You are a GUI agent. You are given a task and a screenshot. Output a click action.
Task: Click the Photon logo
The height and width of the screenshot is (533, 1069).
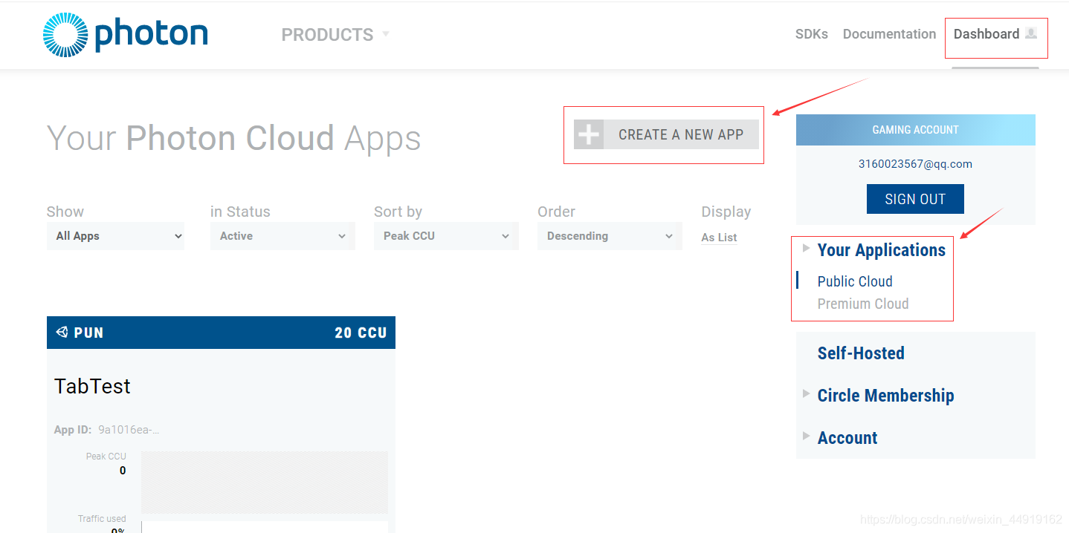click(125, 34)
